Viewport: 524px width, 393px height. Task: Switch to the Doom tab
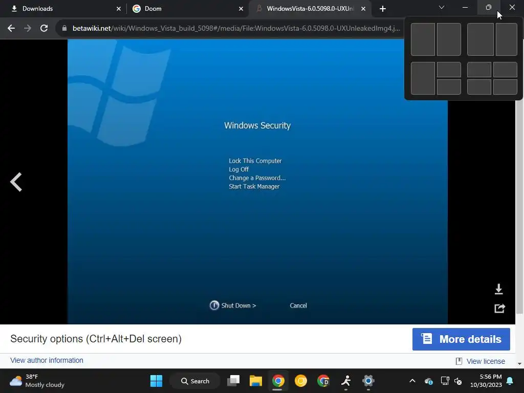click(x=187, y=9)
